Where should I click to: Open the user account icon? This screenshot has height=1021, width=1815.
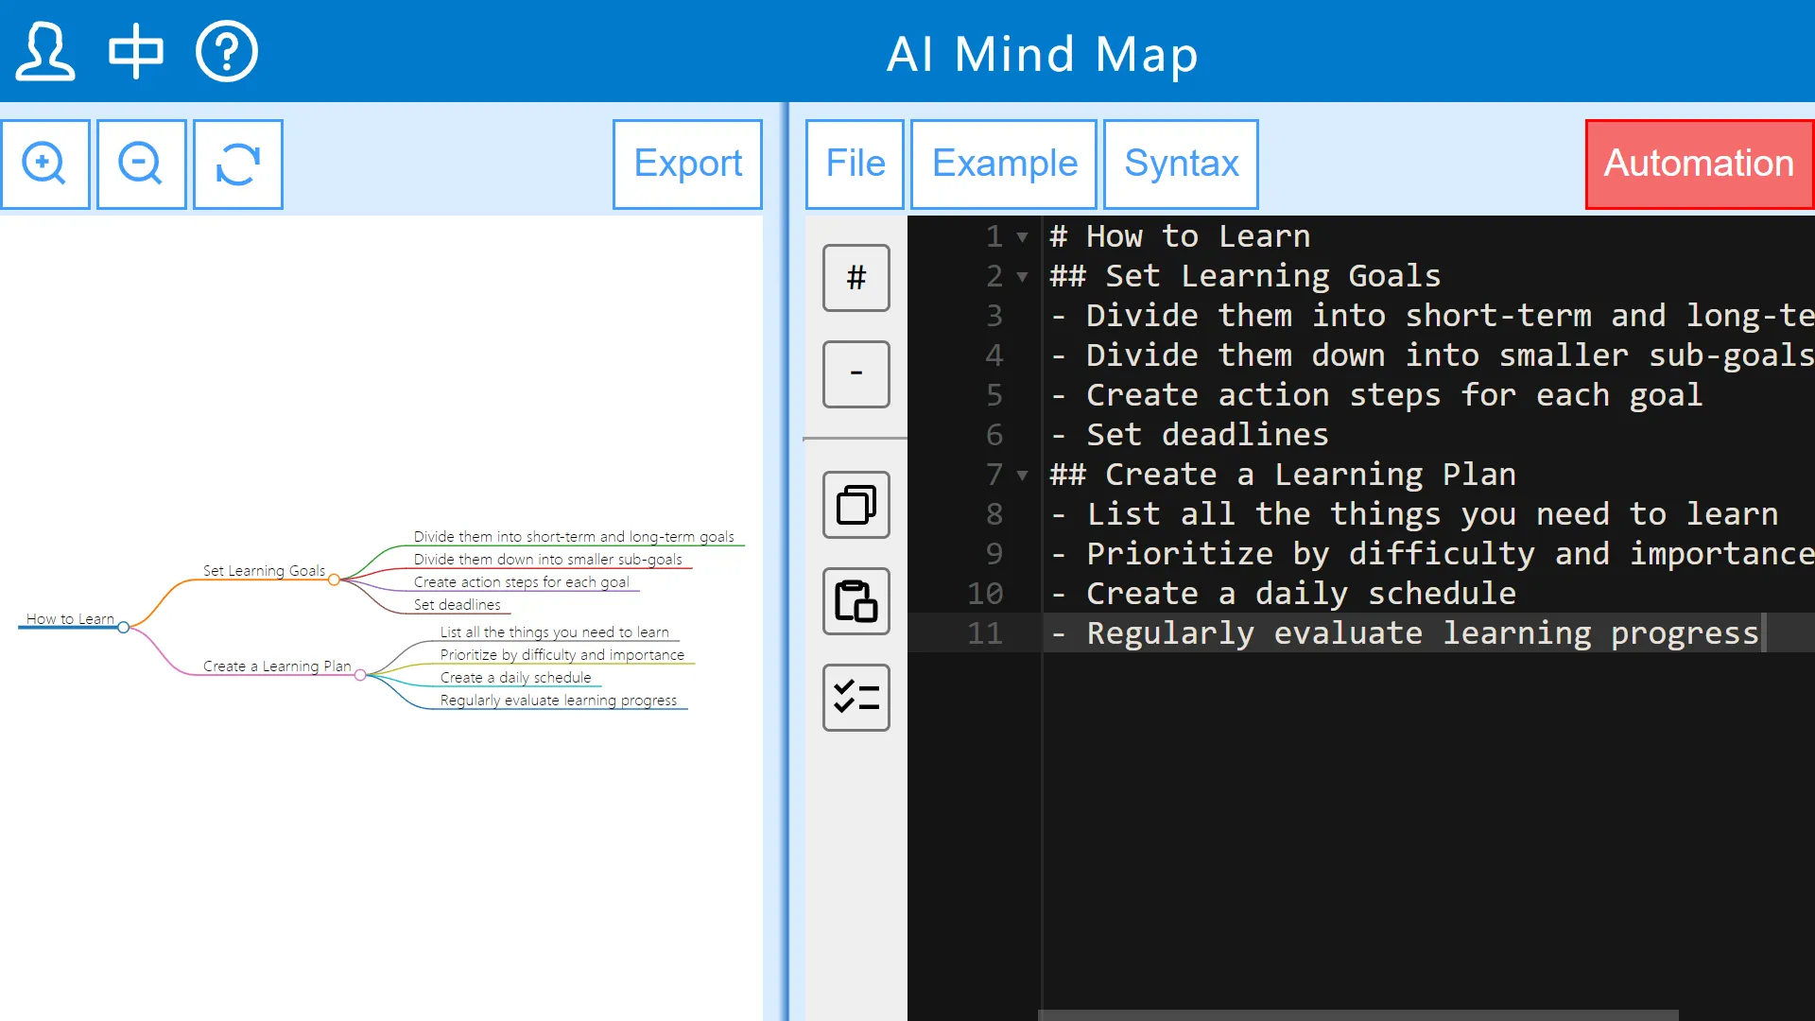pos(44,51)
